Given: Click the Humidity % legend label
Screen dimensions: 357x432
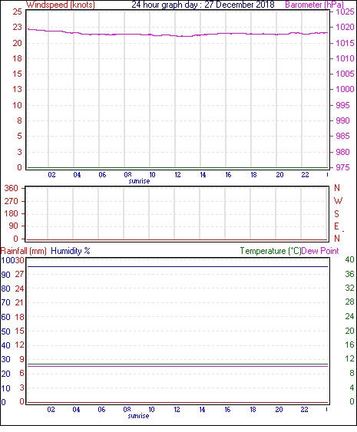Looking at the screenshot, I should point(71,251).
